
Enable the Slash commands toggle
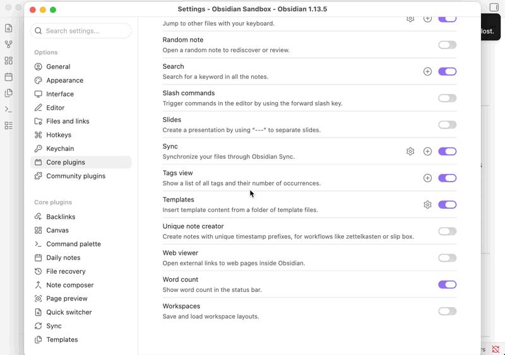coord(447,98)
